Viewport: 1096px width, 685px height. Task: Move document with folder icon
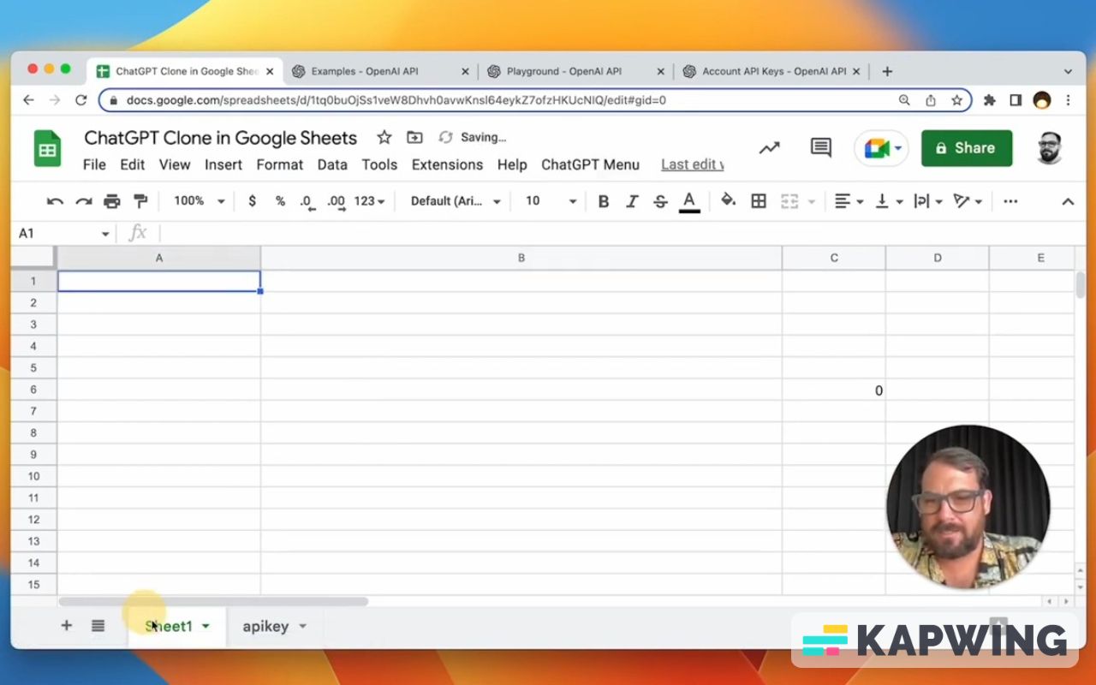click(414, 137)
